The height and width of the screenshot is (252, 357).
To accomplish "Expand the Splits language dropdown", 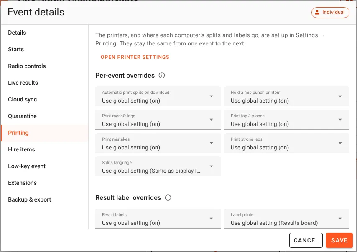I will [158, 166].
